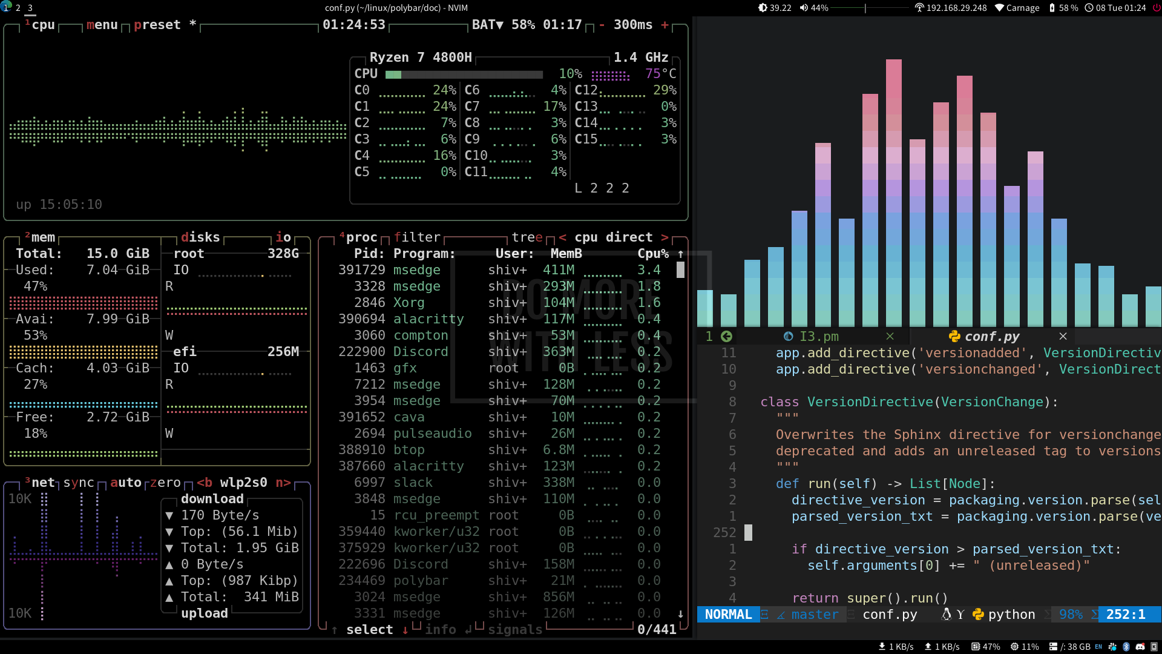Click the Python icon on the conf.py tab
Image resolution: width=1162 pixels, height=654 pixels.
(x=954, y=336)
